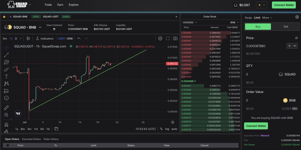
Task: Open the Explore menu
Action: [x=73, y=5]
